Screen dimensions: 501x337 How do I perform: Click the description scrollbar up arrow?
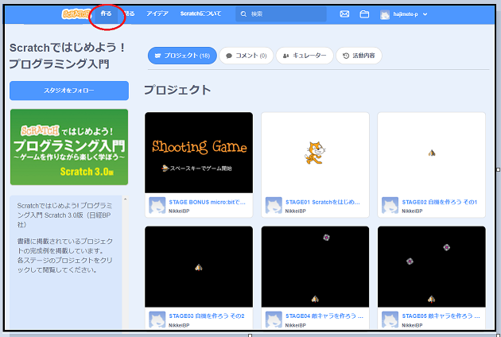click(126, 199)
